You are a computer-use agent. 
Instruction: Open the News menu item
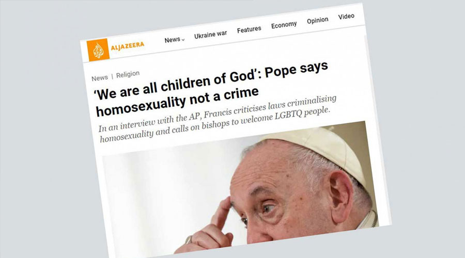pos(172,40)
